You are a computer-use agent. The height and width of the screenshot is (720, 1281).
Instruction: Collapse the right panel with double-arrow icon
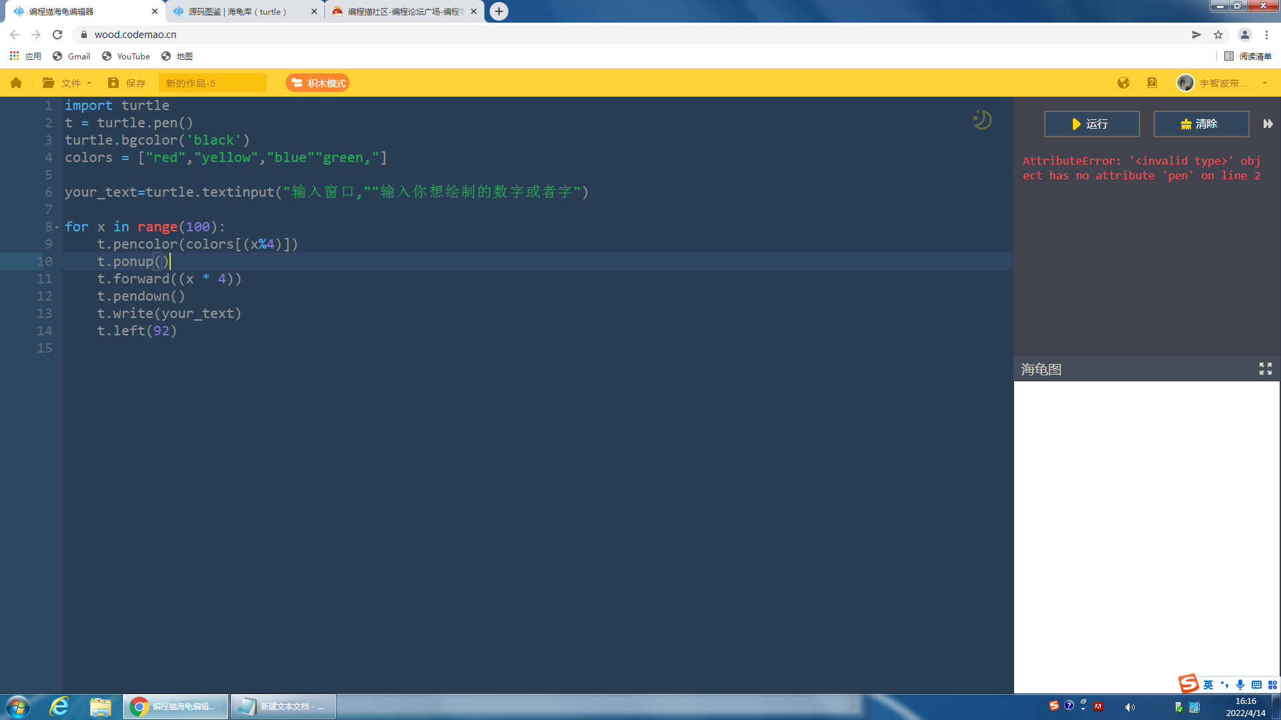[1268, 124]
